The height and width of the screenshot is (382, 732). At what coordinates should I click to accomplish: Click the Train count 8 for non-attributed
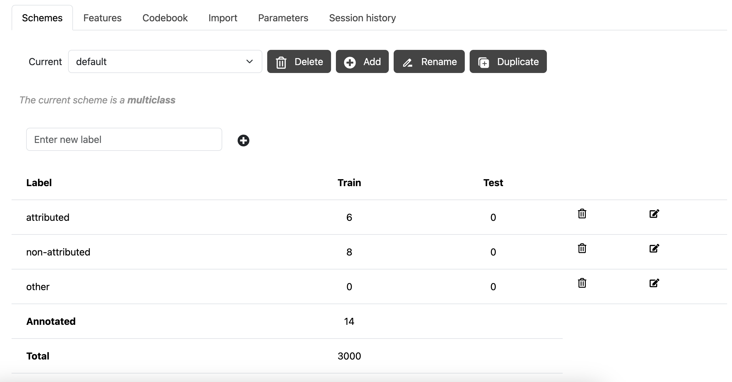pos(349,252)
